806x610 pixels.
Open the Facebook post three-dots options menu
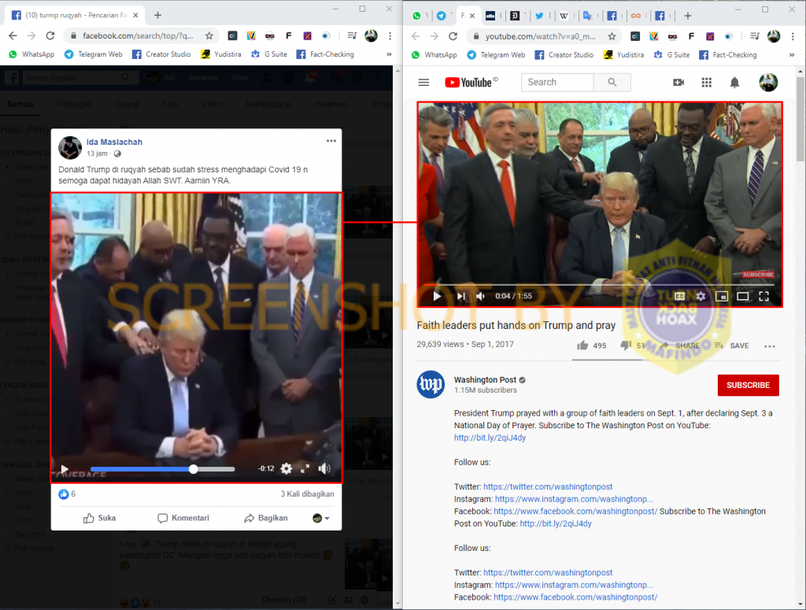[x=331, y=141]
